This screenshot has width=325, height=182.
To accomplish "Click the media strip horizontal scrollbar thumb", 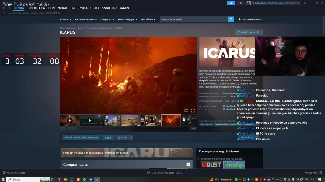I will click(71, 128).
